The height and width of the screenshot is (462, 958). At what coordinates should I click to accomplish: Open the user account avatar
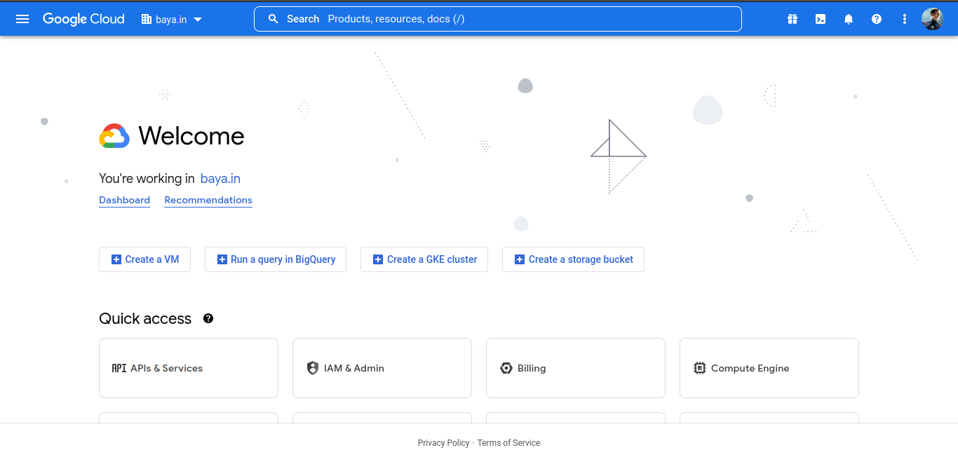point(932,19)
